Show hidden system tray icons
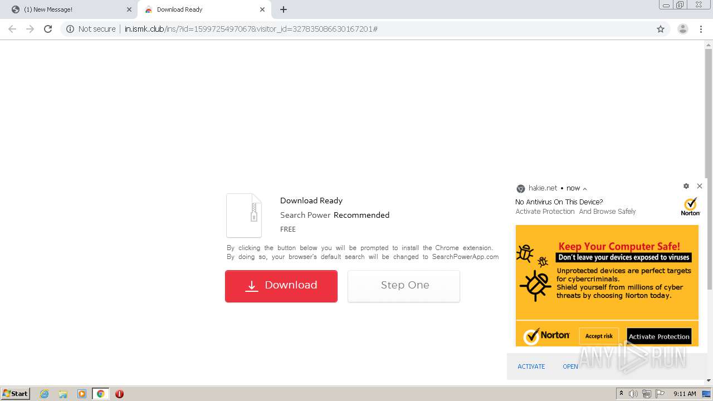 (621, 394)
